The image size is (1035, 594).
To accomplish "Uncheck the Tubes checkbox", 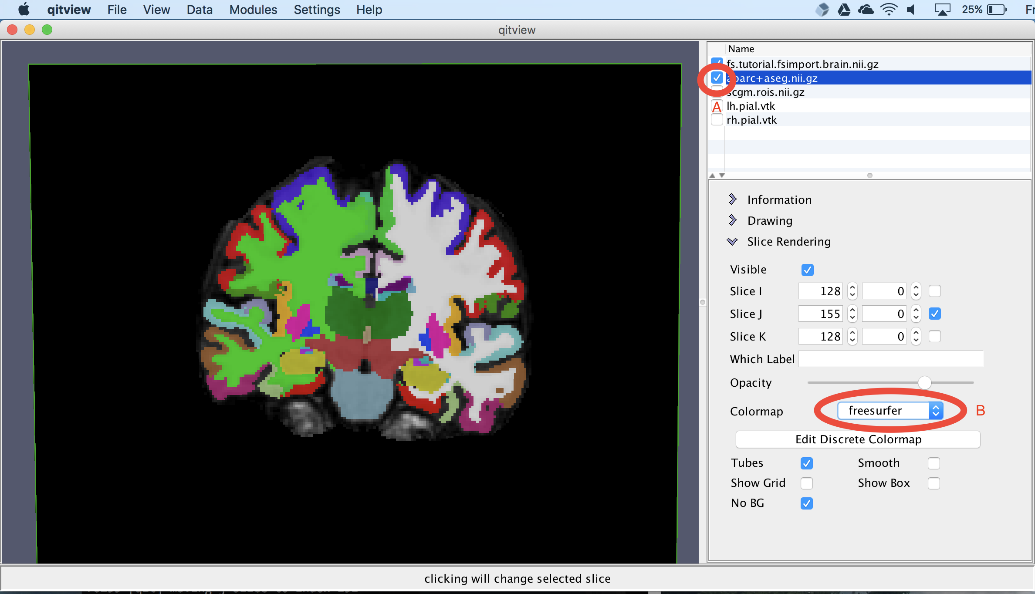I will 806,463.
